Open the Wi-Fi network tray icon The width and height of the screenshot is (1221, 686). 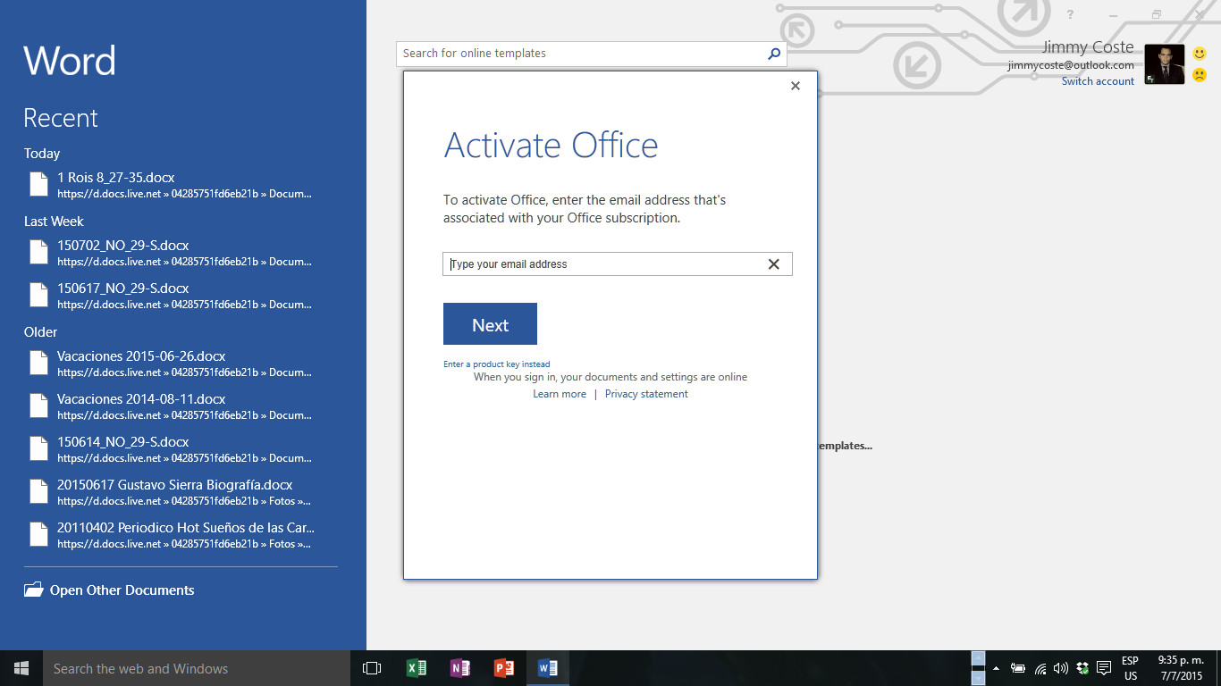point(1040,668)
